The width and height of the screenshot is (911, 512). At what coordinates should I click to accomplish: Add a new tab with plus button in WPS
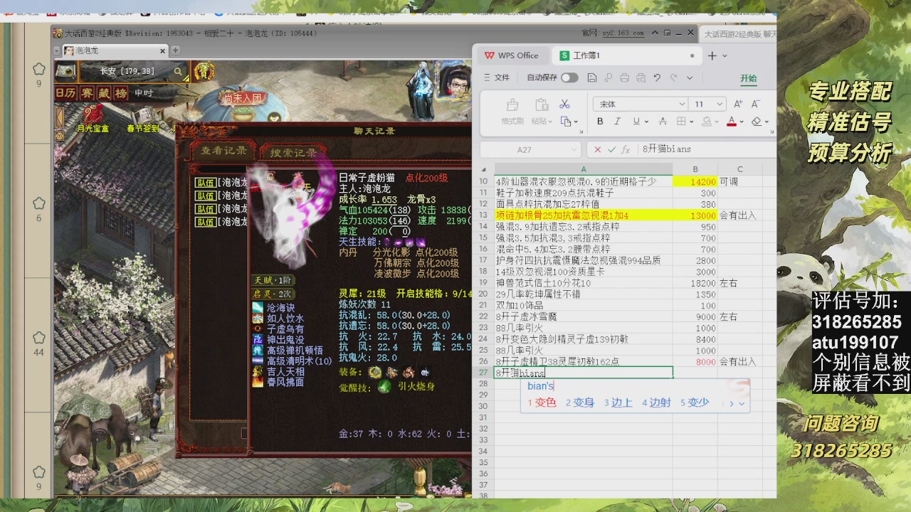[712, 55]
